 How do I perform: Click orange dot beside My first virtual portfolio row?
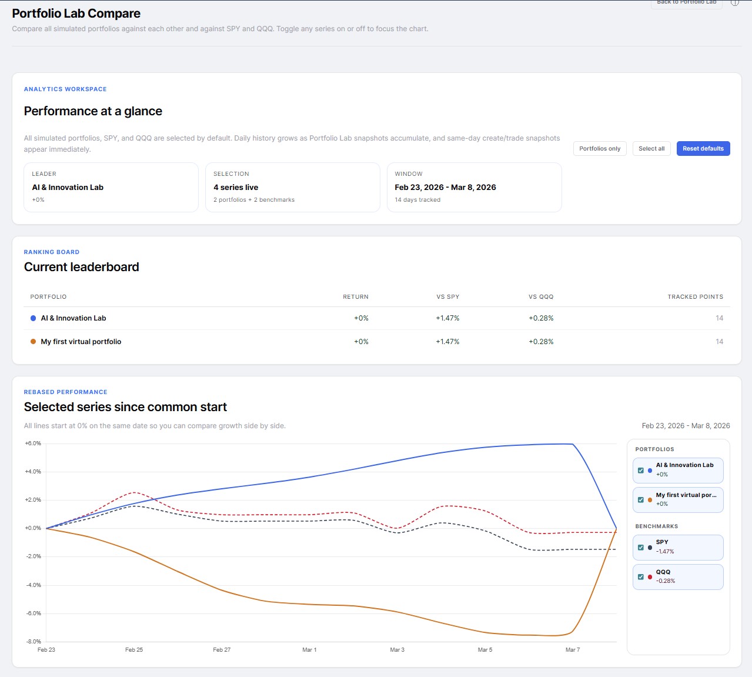[33, 341]
